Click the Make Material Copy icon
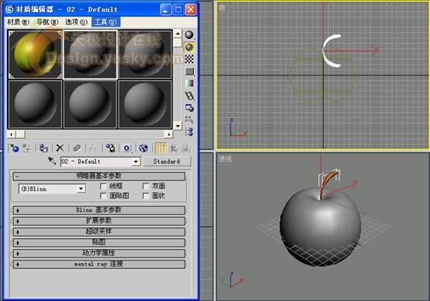430x301 pixels. coord(77,148)
